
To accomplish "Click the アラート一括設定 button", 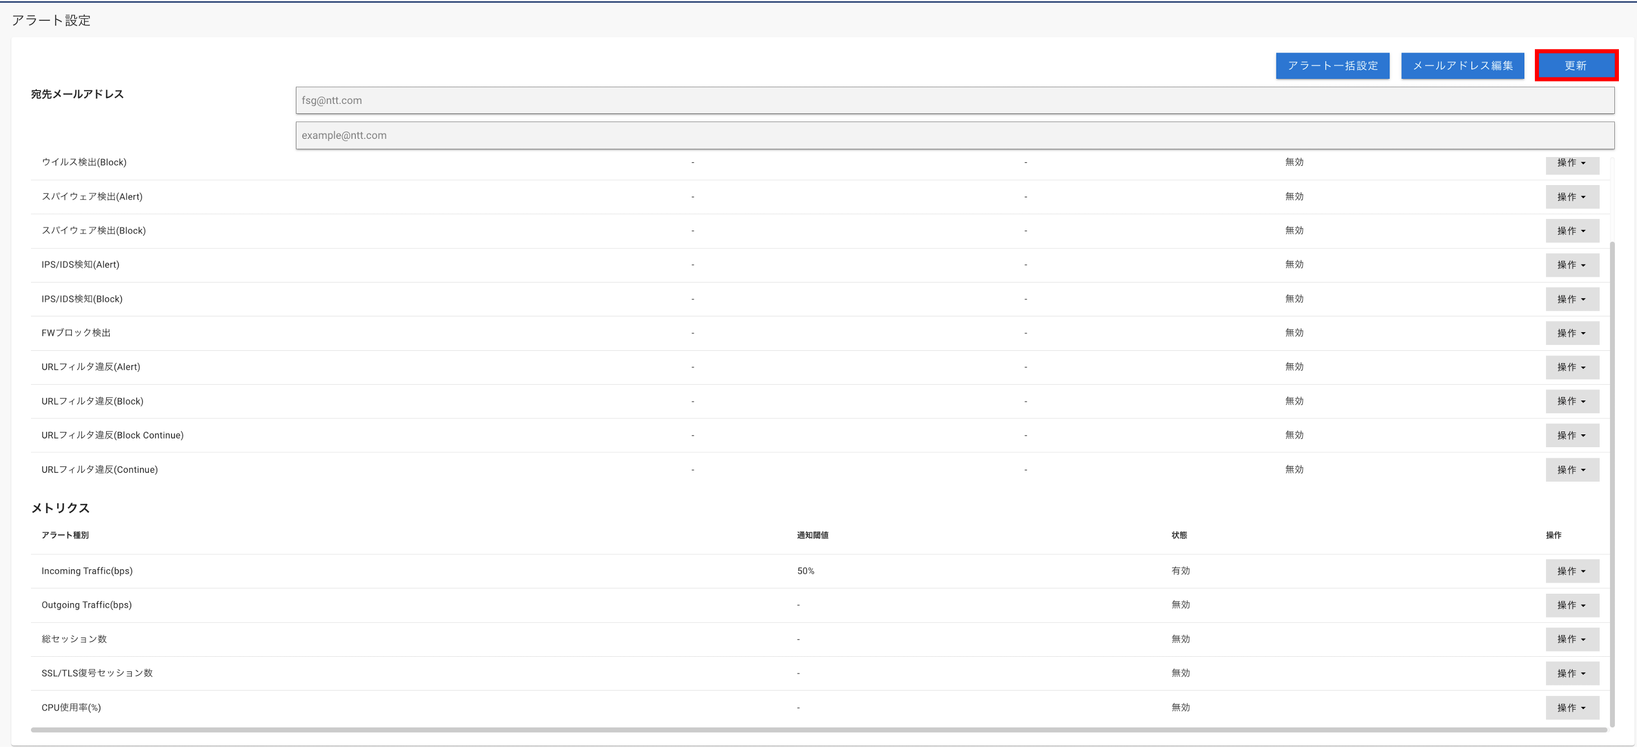I will coord(1332,65).
